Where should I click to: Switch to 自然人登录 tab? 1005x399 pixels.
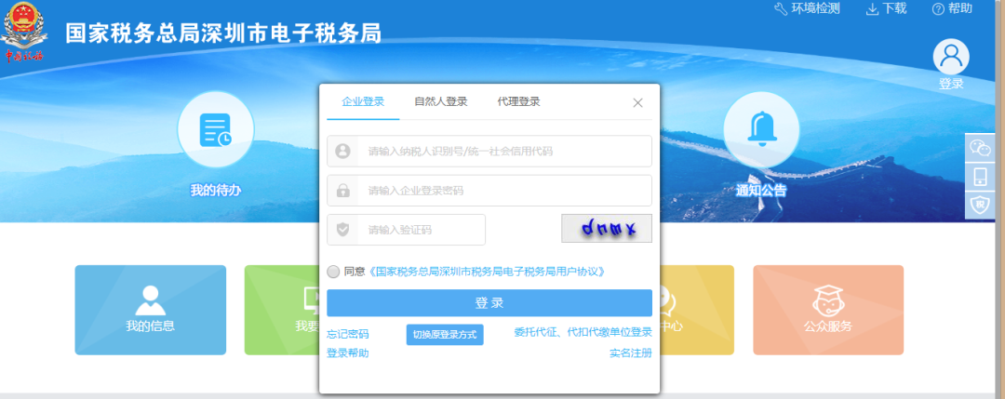tap(441, 101)
